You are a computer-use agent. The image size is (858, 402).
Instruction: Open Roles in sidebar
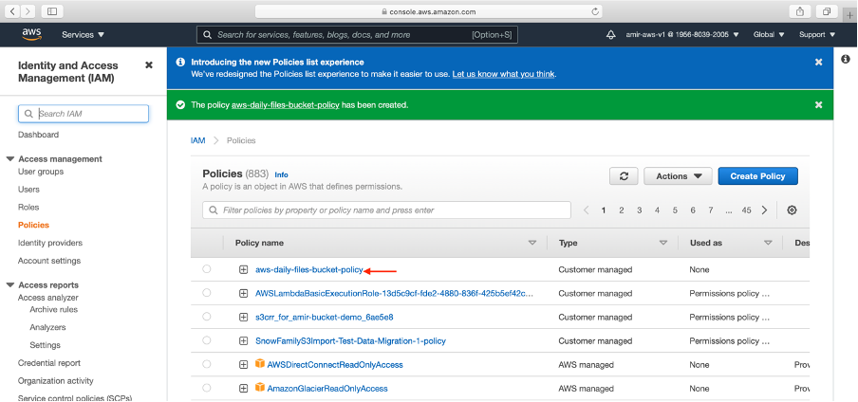tap(28, 208)
